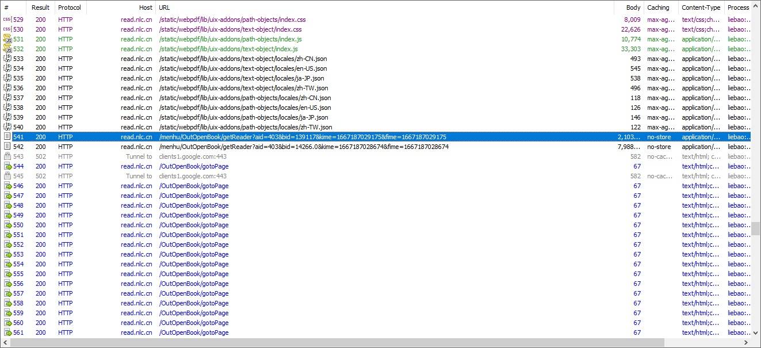761x348 pixels.
Task: Click the CSS icon for session 529
Action: (7, 20)
